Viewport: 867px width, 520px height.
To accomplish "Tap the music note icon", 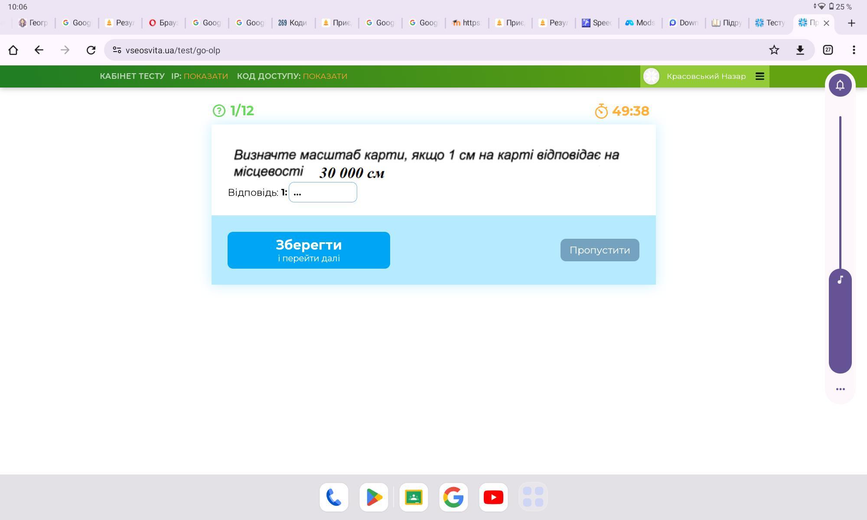I will (840, 280).
